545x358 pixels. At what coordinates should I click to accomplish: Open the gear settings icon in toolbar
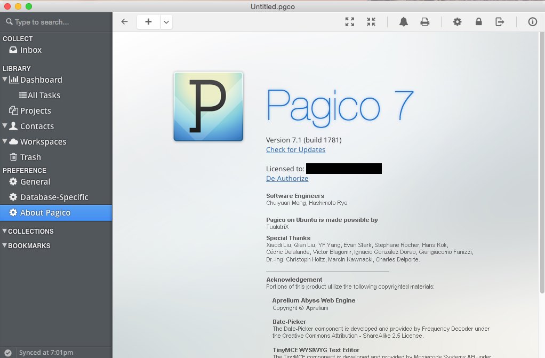457,22
